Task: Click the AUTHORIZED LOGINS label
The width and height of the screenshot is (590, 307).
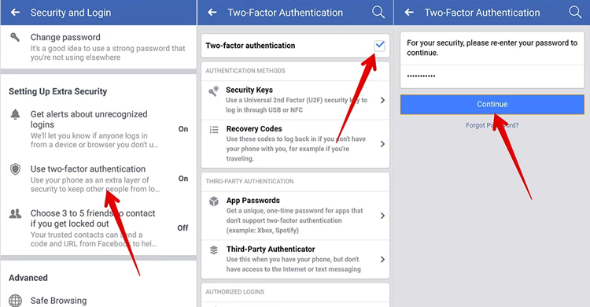Action: point(234,291)
